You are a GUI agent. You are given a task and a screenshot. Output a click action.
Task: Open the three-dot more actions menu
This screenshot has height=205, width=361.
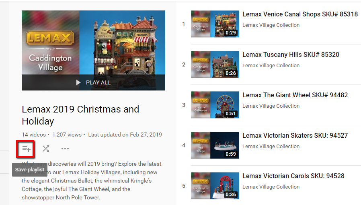coord(65,149)
